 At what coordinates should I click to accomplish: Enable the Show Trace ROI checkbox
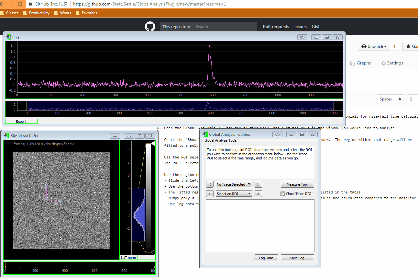pyautogui.click(x=282, y=194)
